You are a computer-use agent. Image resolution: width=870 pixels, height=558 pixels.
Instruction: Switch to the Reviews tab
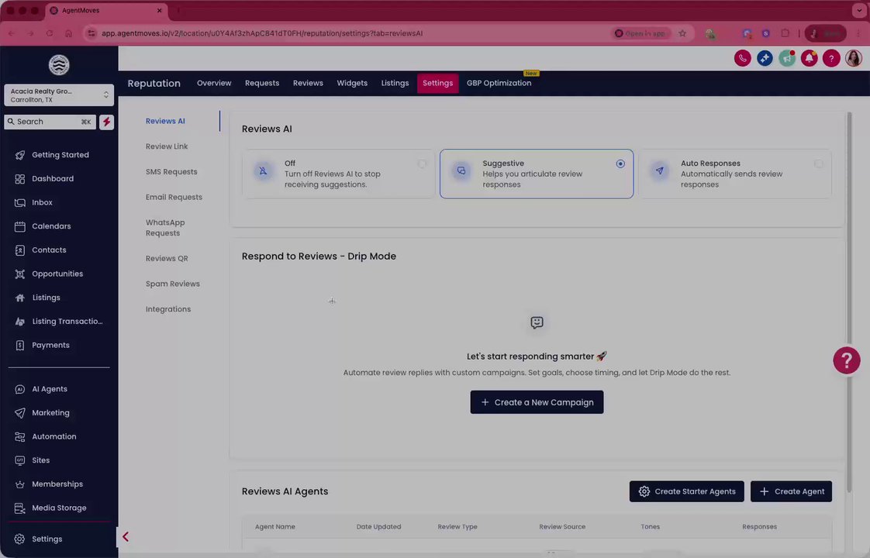(308, 83)
